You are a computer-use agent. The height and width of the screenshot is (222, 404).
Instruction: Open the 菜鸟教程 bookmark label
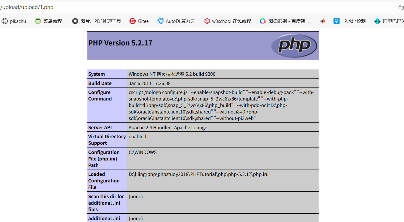(53, 21)
